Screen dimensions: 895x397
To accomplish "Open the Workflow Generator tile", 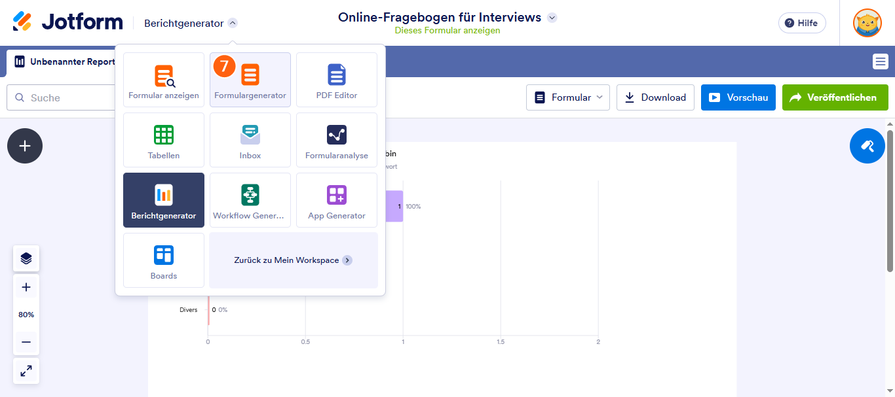I will [x=250, y=200].
